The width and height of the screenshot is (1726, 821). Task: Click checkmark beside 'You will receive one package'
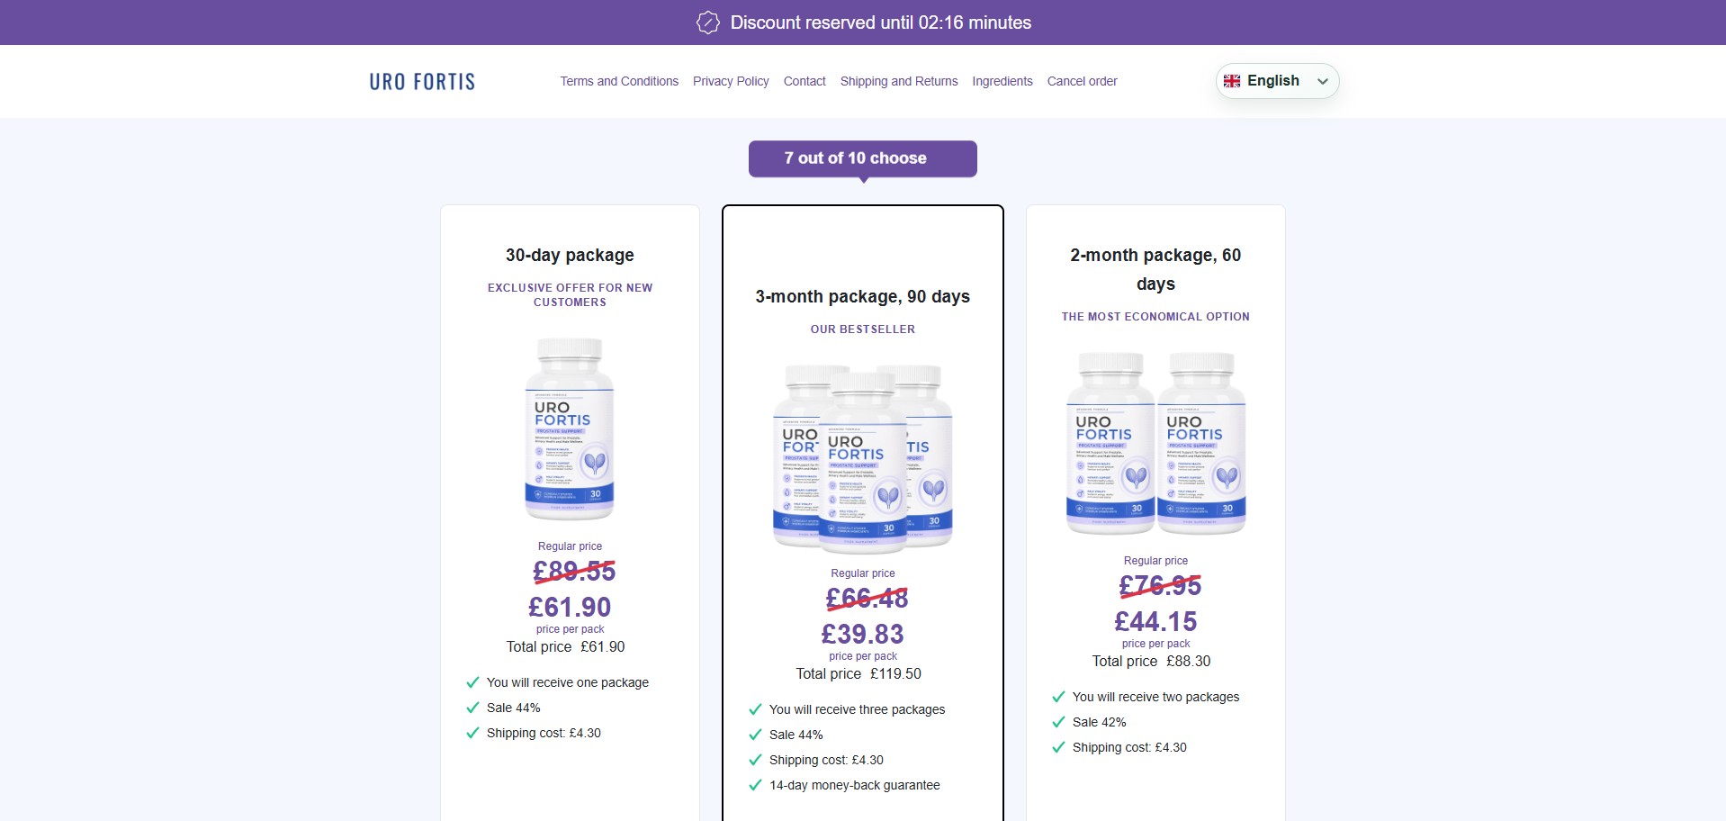472,682
